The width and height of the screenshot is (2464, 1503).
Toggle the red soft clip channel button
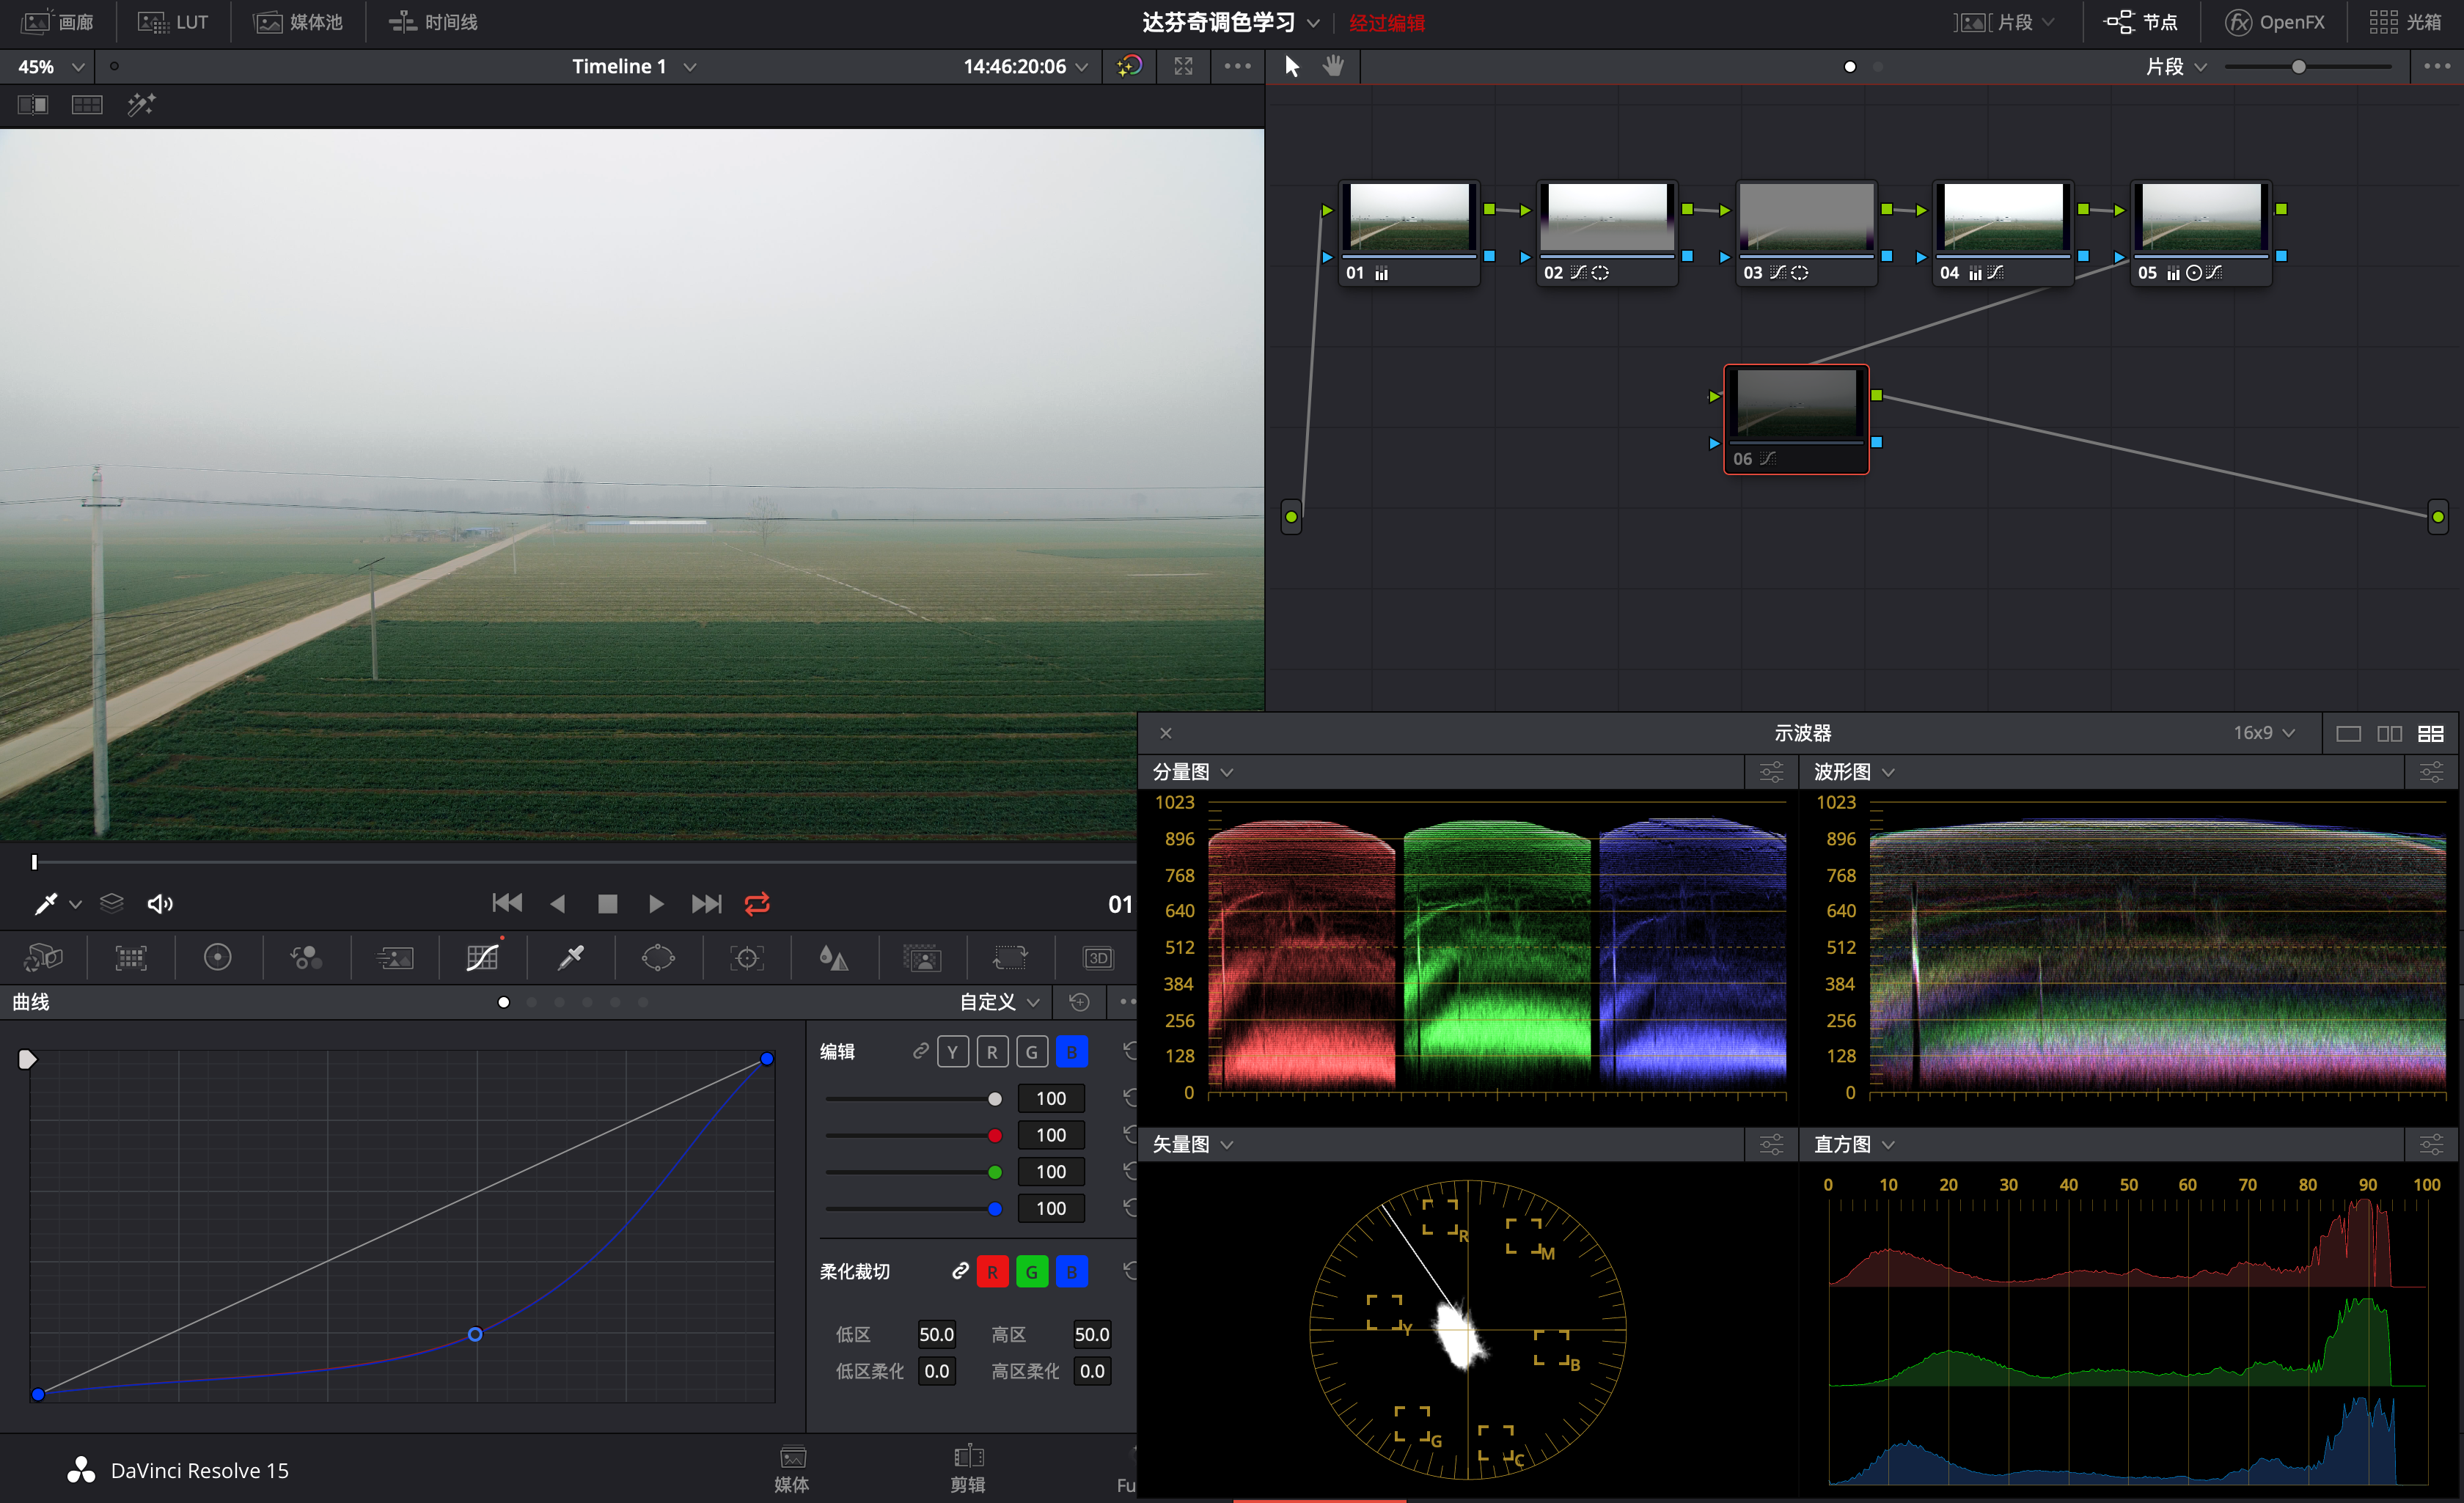click(992, 1272)
